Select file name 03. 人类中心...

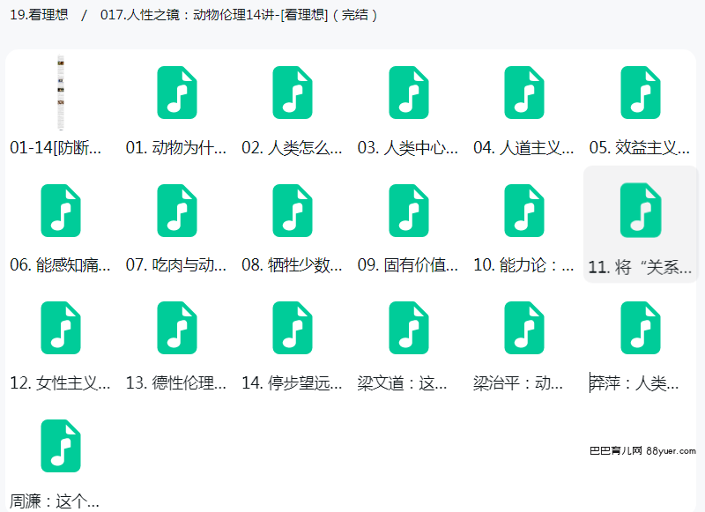[x=408, y=148]
